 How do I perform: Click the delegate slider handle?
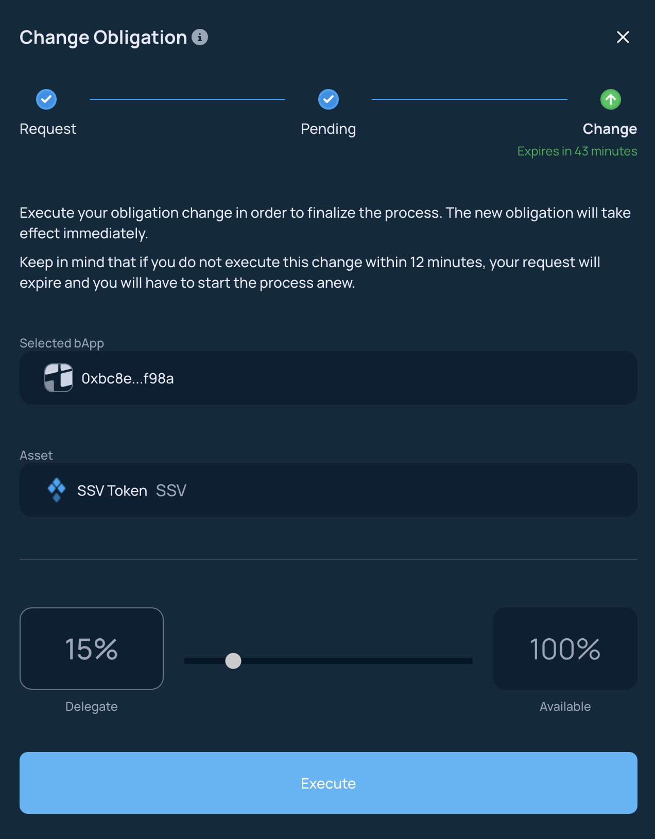click(x=233, y=661)
